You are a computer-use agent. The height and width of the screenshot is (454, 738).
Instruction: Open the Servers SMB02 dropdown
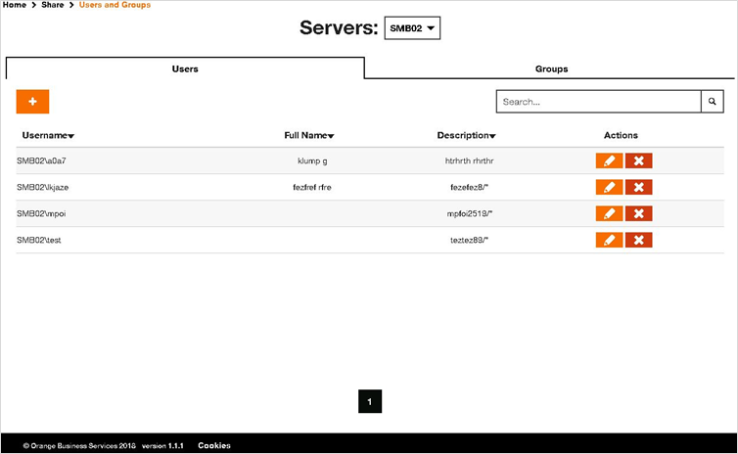pyautogui.click(x=412, y=28)
